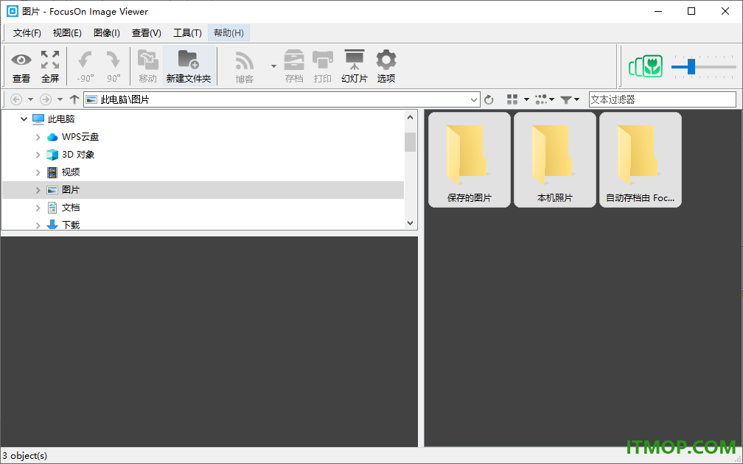
Task: Open the 工具(T) menu
Action: point(187,32)
